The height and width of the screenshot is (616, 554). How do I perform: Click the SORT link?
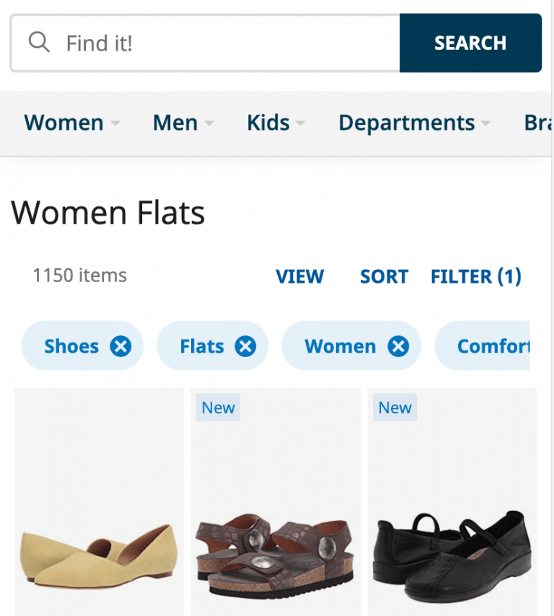pyautogui.click(x=384, y=276)
